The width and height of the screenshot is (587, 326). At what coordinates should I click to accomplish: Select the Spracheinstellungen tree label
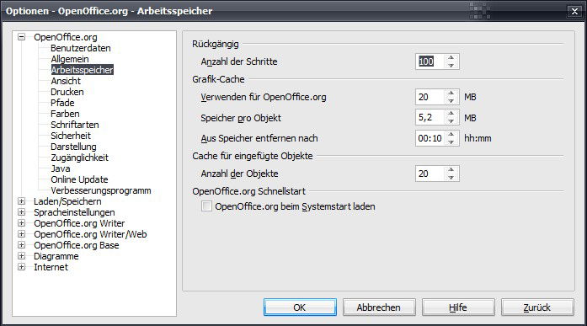click(74, 212)
